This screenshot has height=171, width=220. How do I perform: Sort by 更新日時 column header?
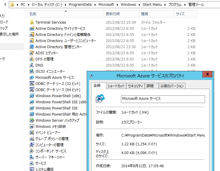coord(122,14)
